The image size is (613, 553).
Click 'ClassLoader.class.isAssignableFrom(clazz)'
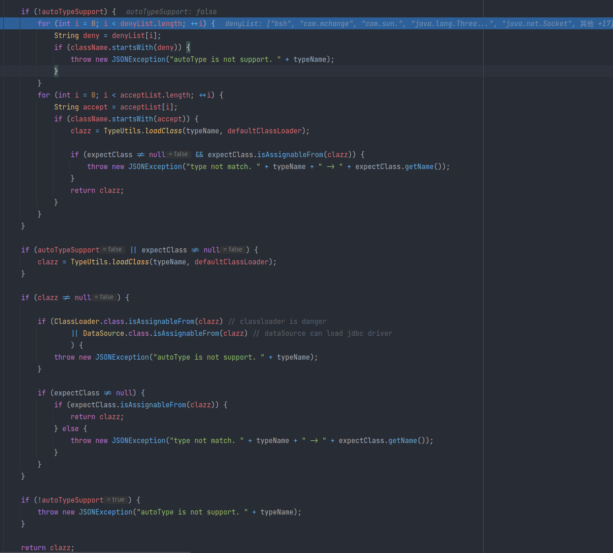(x=138, y=322)
